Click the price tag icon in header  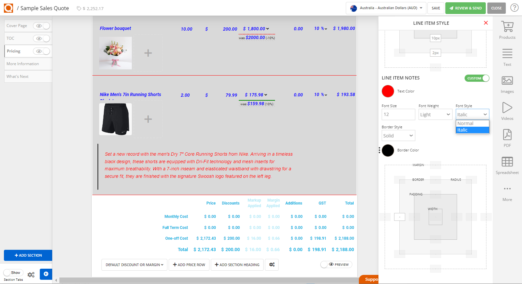coord(79,8)
